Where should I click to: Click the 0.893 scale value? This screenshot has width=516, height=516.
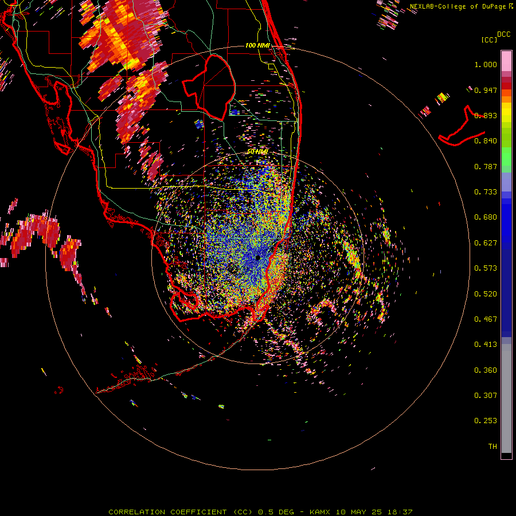pyautogui.click(x=486, y=115)
